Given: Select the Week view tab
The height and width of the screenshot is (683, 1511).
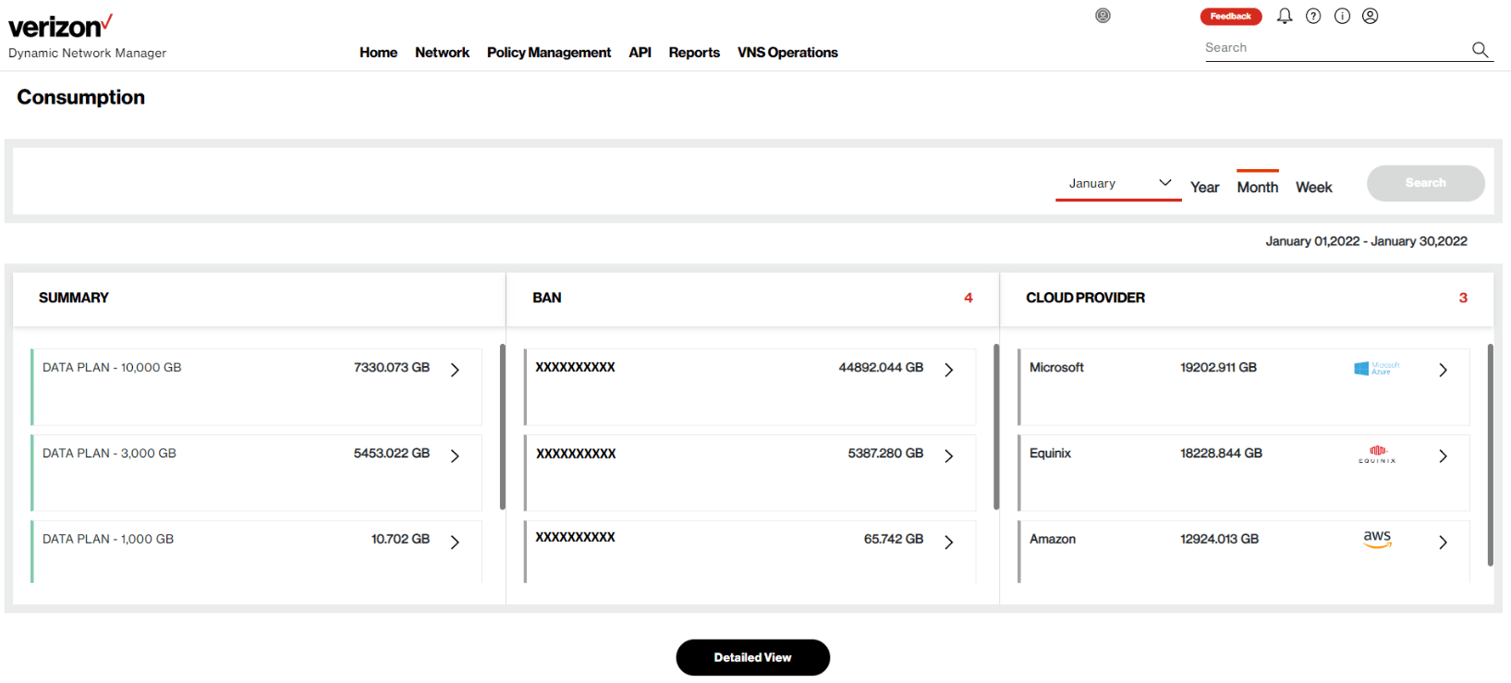Looking at the screenshot, I should tap(1313, 187).
